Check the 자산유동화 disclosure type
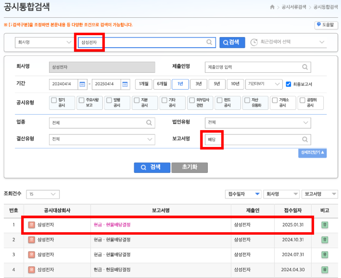The image size is (341, 278). 247,100
